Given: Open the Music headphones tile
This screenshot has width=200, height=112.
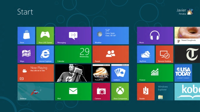Looking at the screenshot, I should point(155,36).
